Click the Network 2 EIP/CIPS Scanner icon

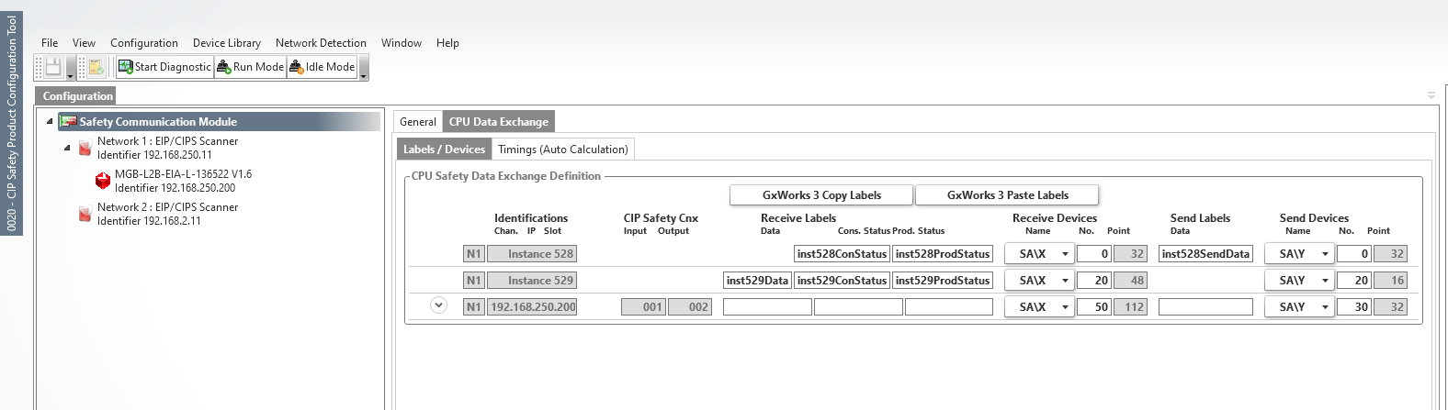[85, 214]
